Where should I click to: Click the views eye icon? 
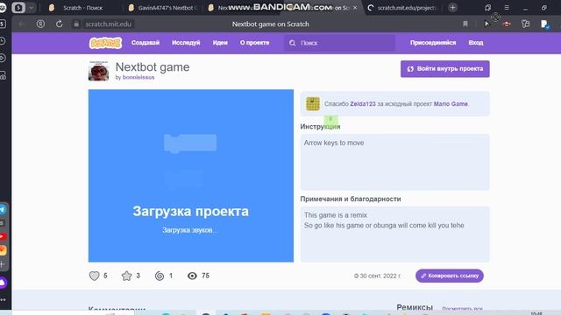192,276
